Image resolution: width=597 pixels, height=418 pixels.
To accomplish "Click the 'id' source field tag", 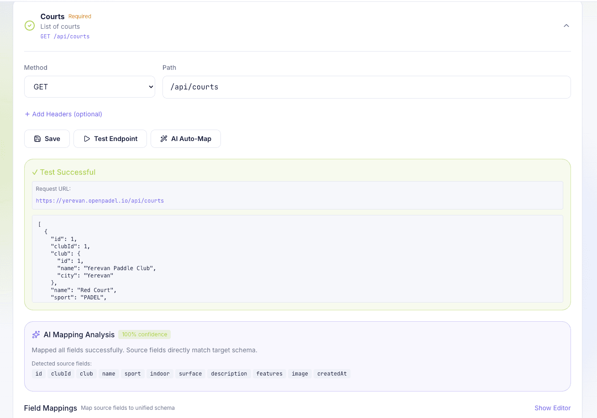I will (39, 374).
